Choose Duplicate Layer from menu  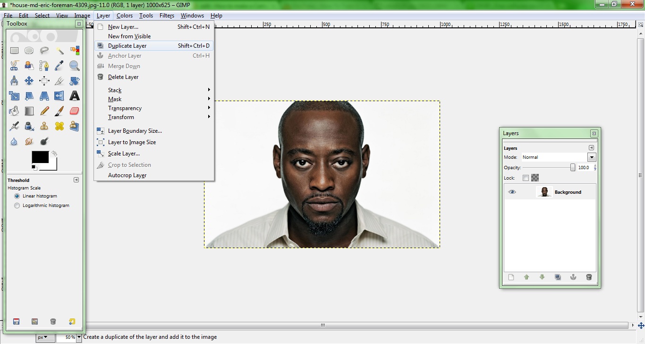pyautogui.click(x=154, y=46)
